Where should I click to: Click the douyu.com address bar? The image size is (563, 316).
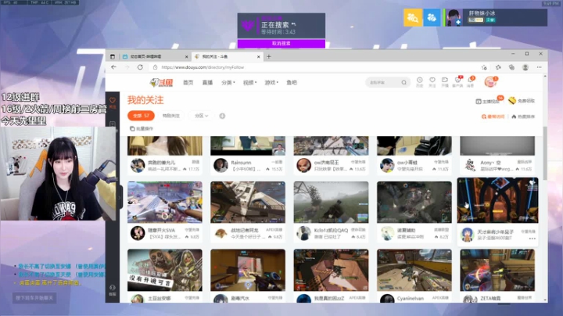coord(316,67)
